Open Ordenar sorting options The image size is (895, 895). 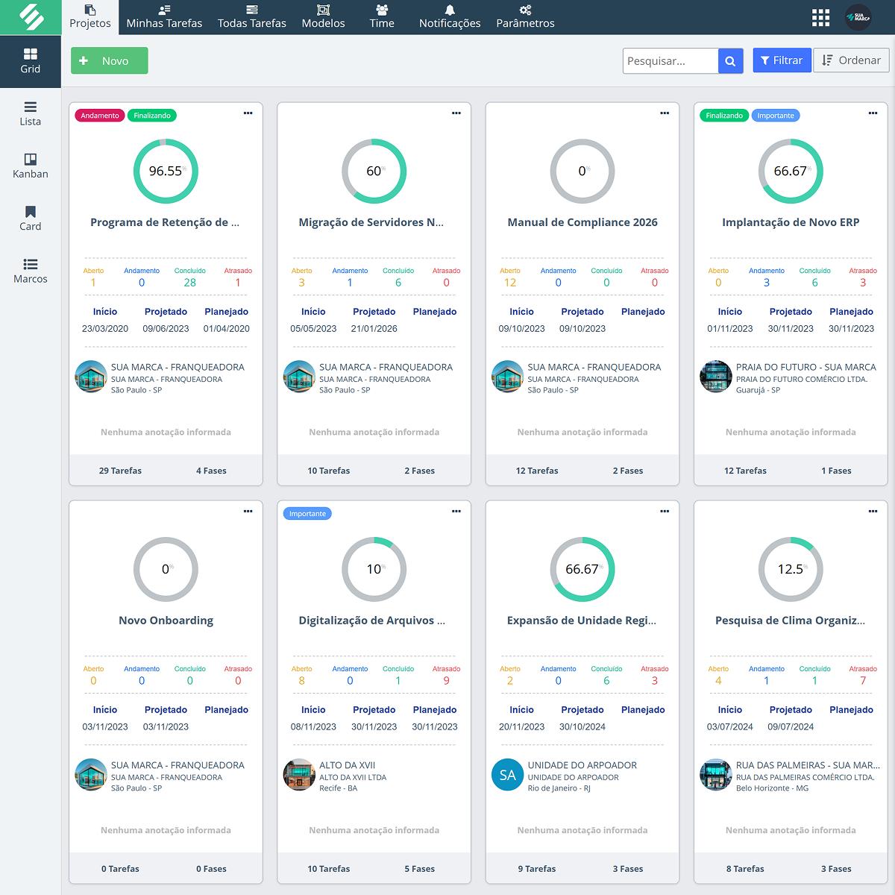point(851,60)
